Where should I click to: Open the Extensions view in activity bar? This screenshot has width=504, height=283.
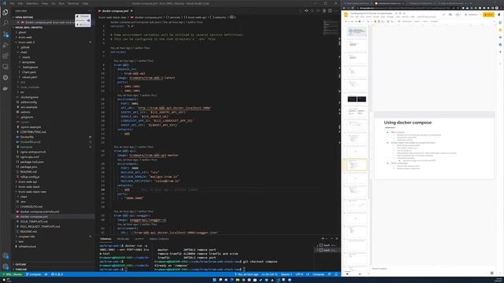6,56
